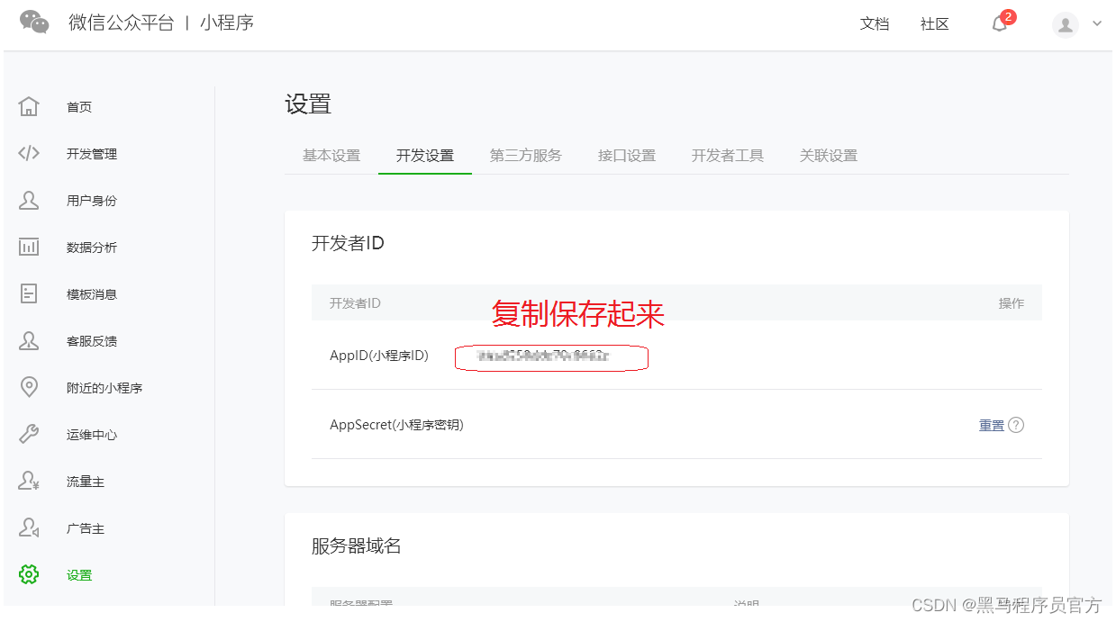Open 开发管理 in the sidebar
The height and width of the screenshot is (622, 1116).
point(92,154)
